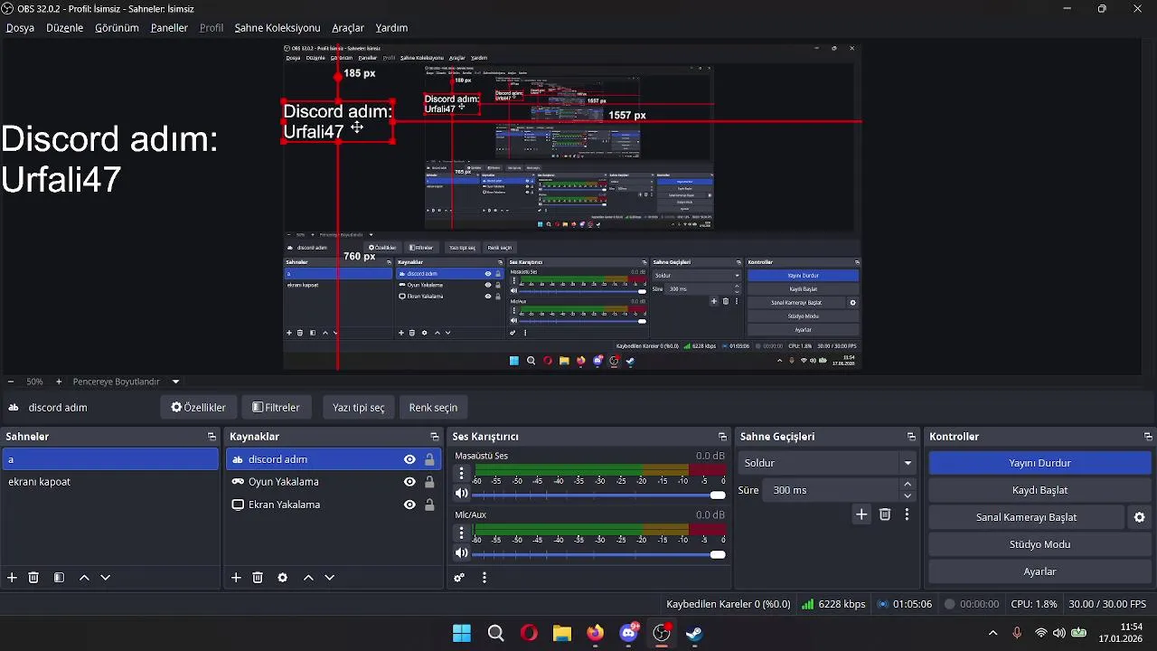Unlock the Oyun Yakalama source
Image resolution: width=1157 pixels, height=651 pixels.
pos(429,482)
